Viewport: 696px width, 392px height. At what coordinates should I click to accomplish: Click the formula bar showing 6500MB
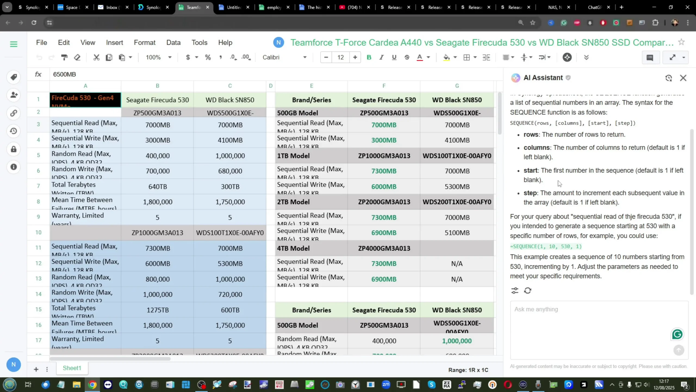click(276, 74)
